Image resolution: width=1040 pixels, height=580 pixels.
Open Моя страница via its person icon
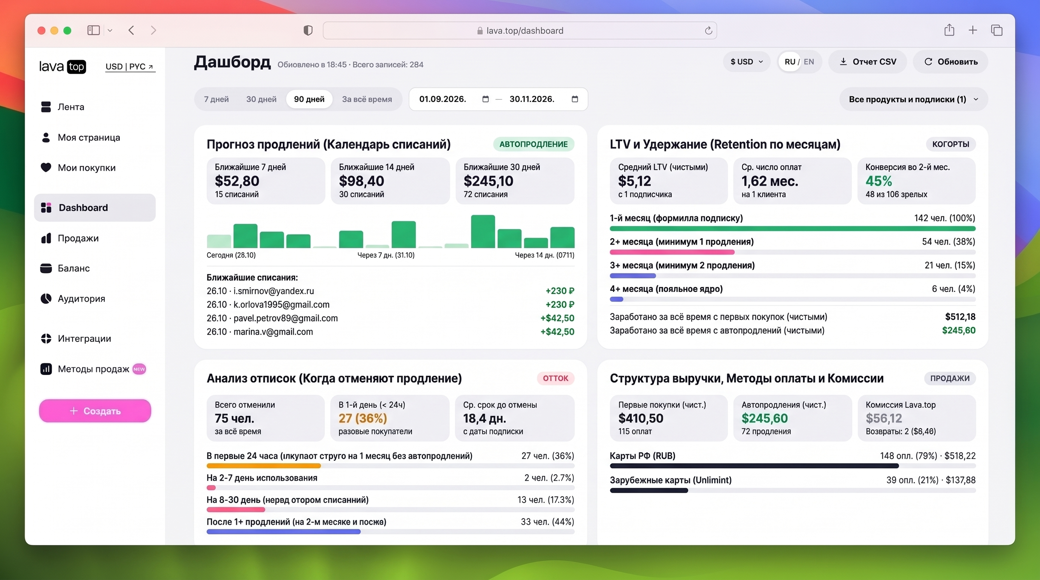tap(46, 137)
